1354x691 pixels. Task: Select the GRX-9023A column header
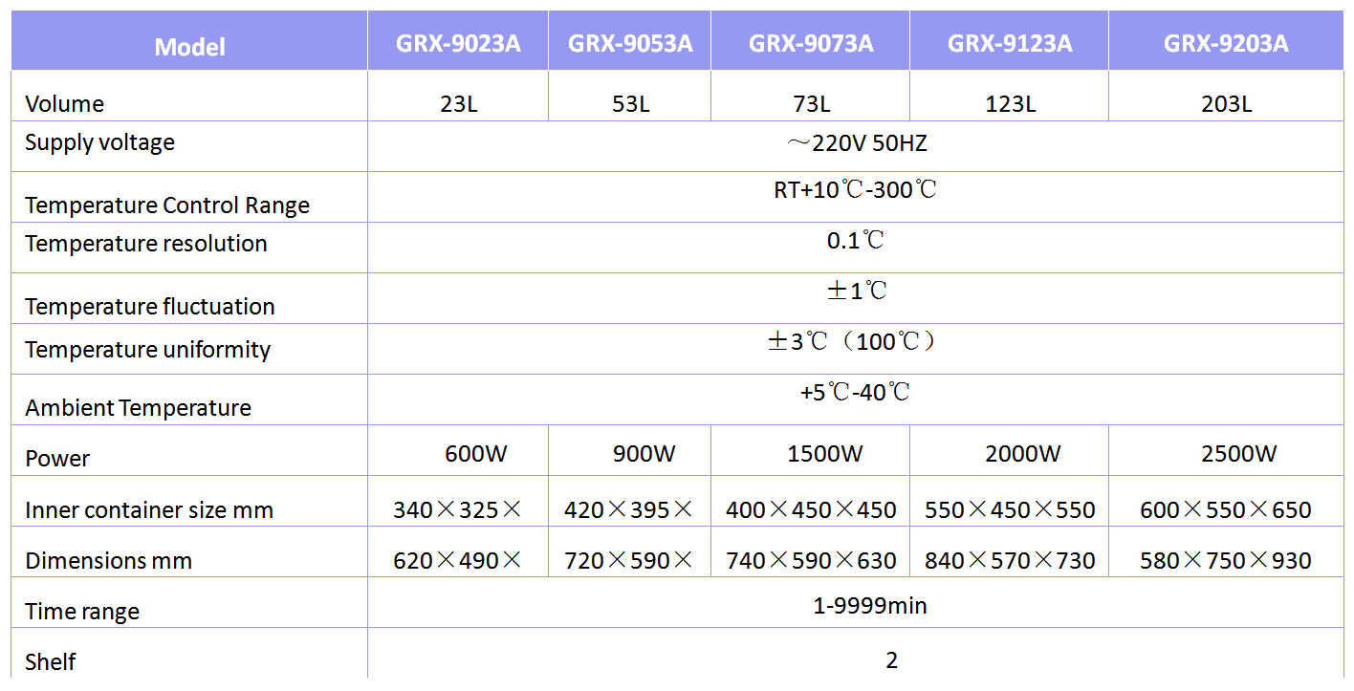pos(458,43)
